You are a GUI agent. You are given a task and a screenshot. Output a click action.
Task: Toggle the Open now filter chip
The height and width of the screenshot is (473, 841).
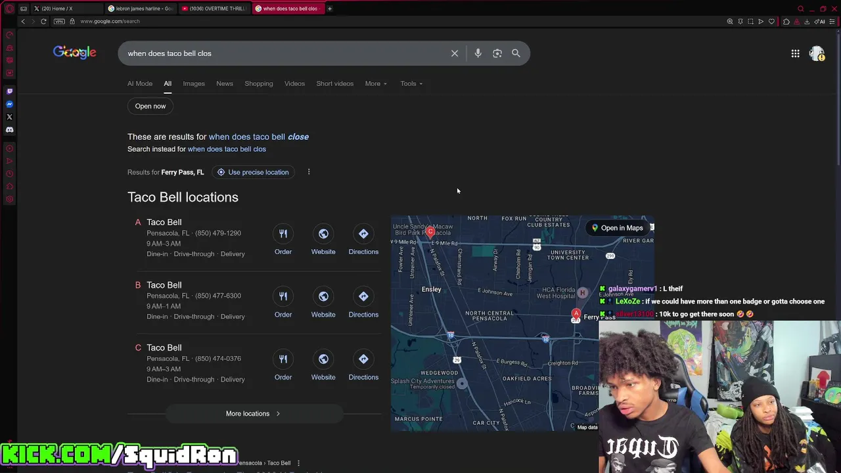point(150,106)
